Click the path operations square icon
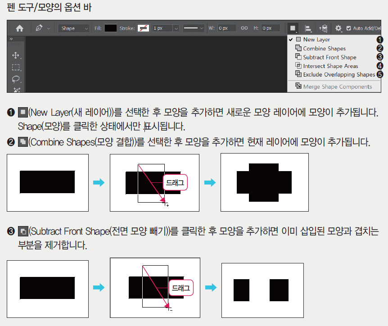The image size is (388, 326). coord(293,28)
